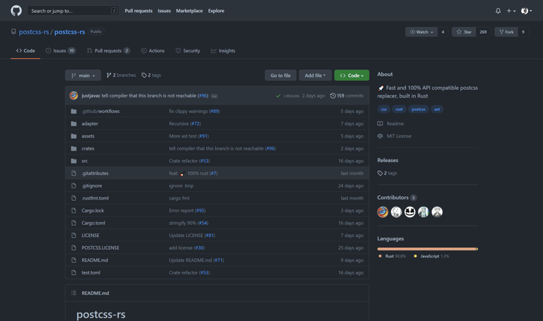
Task: Open the test.toml file
Action: [x=91, y=273]
